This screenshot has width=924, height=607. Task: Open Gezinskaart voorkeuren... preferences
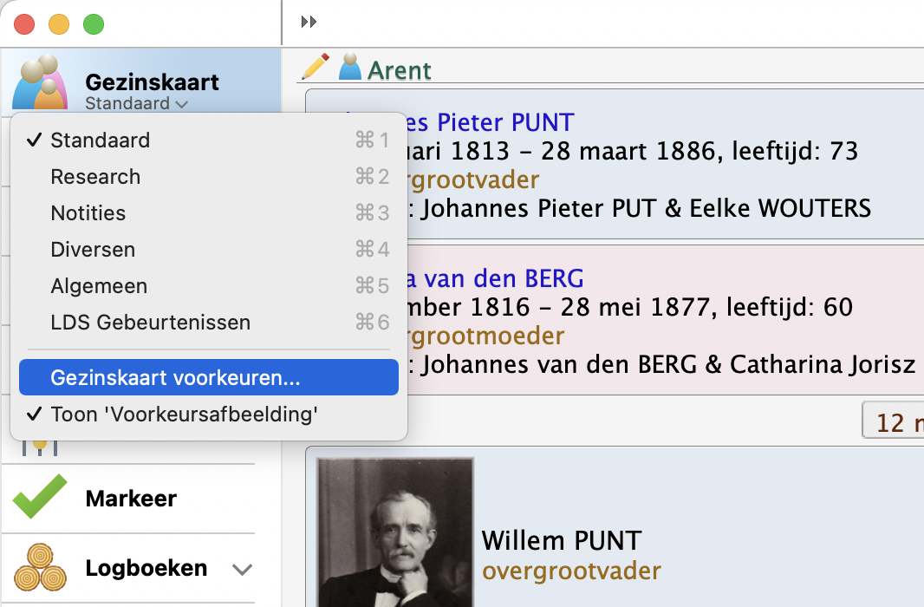(x=176, y=378)
